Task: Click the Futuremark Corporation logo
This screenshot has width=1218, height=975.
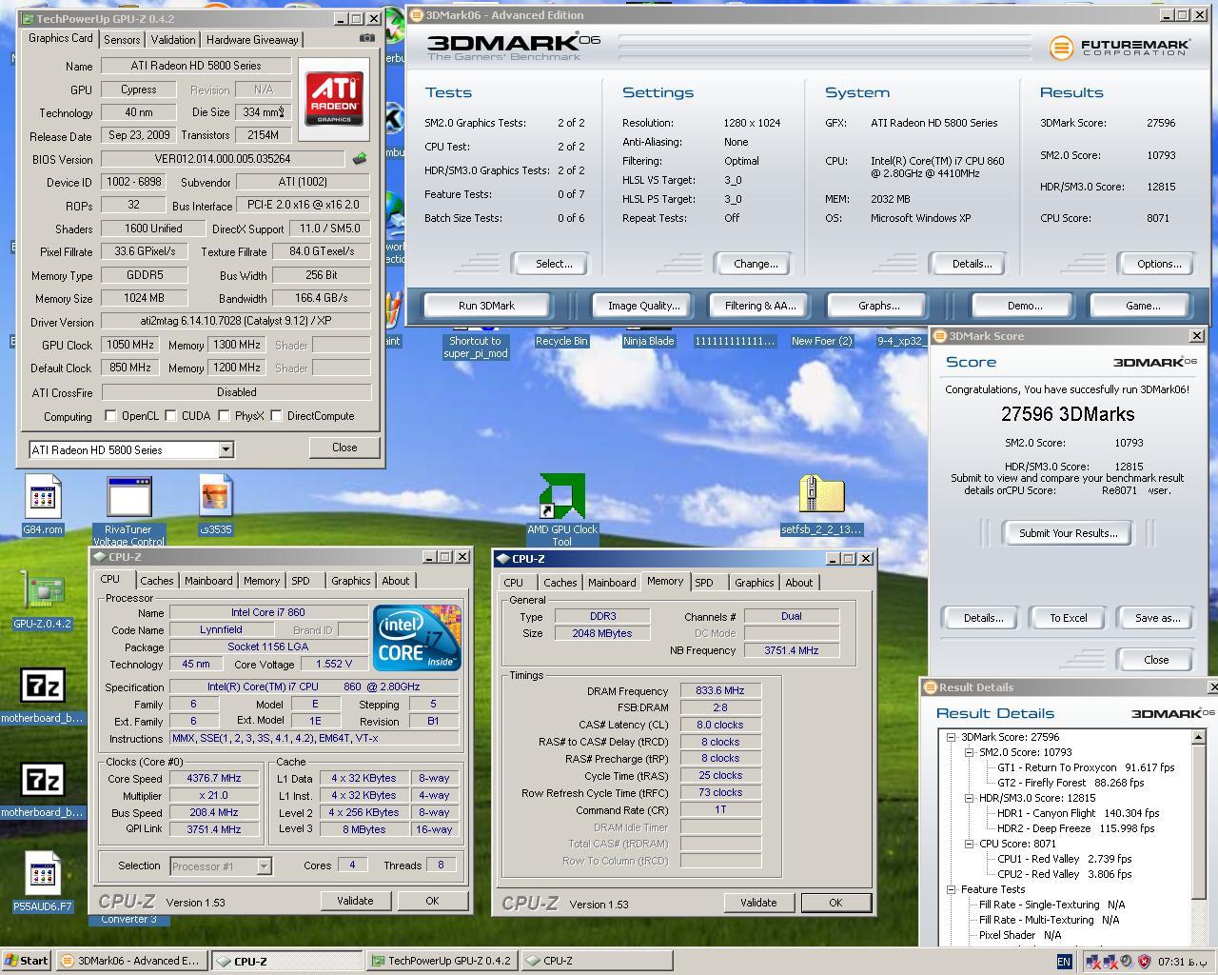Action: (1119, 47)
